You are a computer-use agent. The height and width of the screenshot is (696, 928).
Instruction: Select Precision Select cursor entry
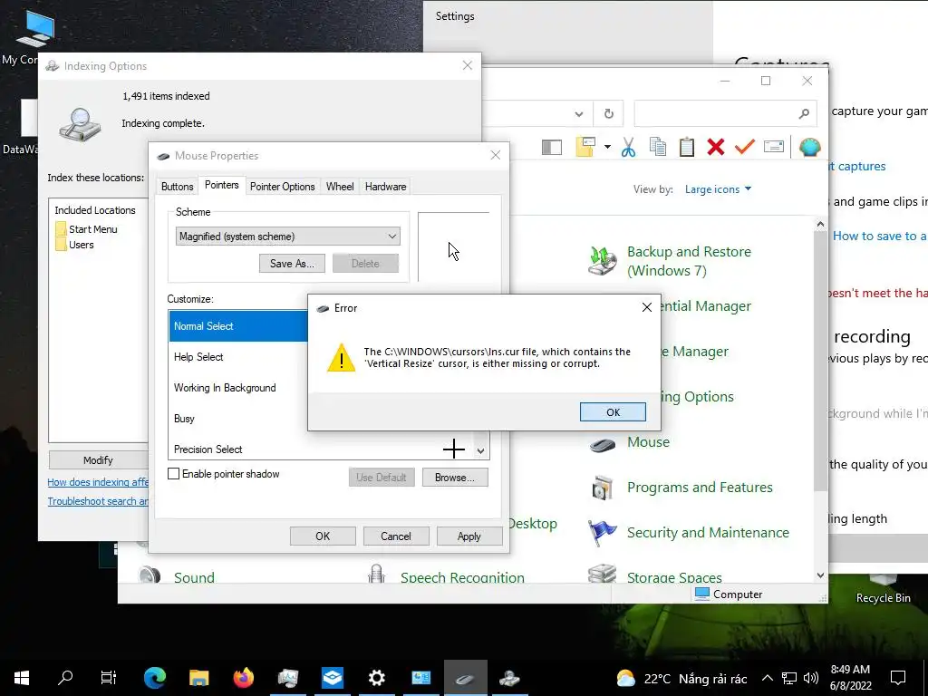(x=322, y=449)
